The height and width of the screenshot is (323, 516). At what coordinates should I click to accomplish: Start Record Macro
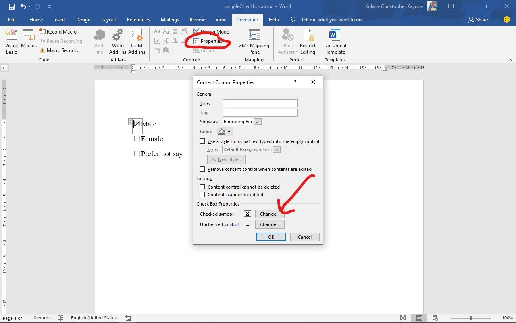(x=59, y=31)
